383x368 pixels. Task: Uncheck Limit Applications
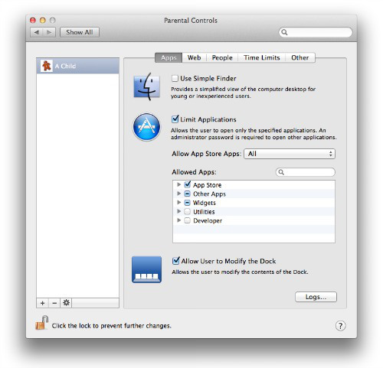pyautogui.click(x=175, y=119)
